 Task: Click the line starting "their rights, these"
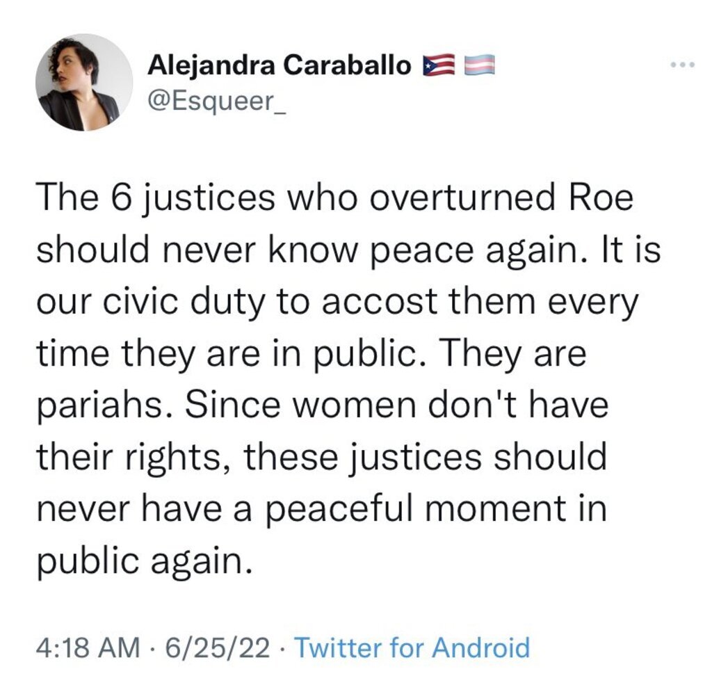coord(321,458)
